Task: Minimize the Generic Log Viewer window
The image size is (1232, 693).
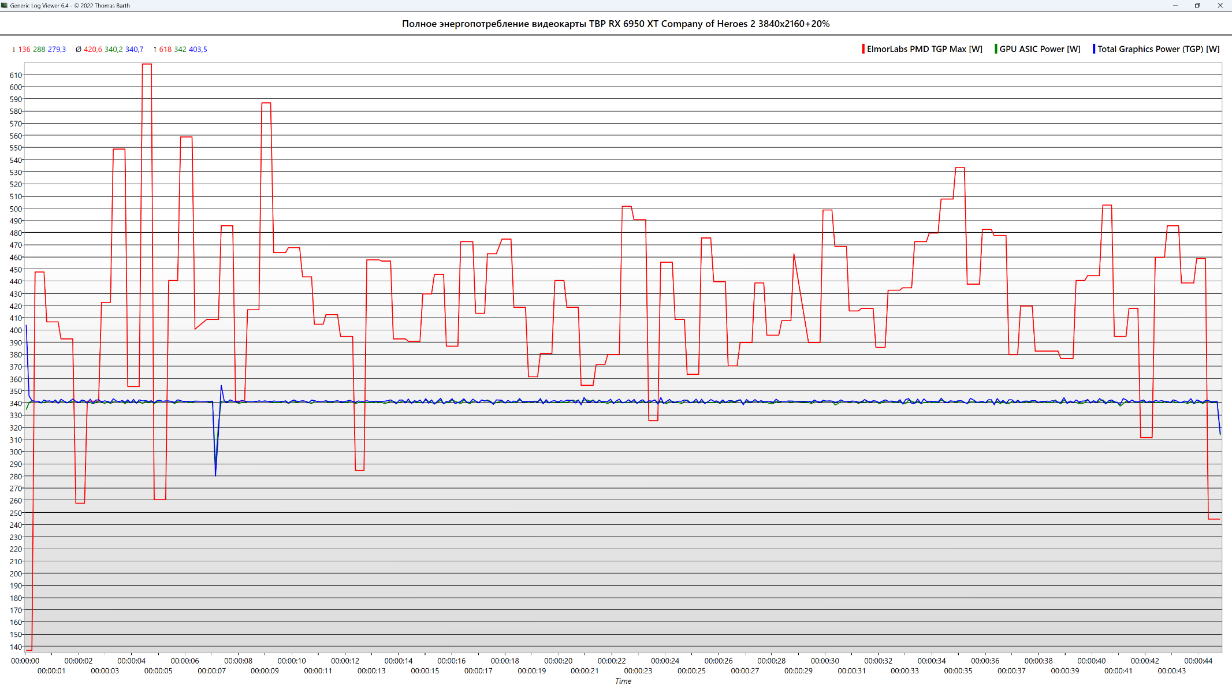Action: [1175, 5]
